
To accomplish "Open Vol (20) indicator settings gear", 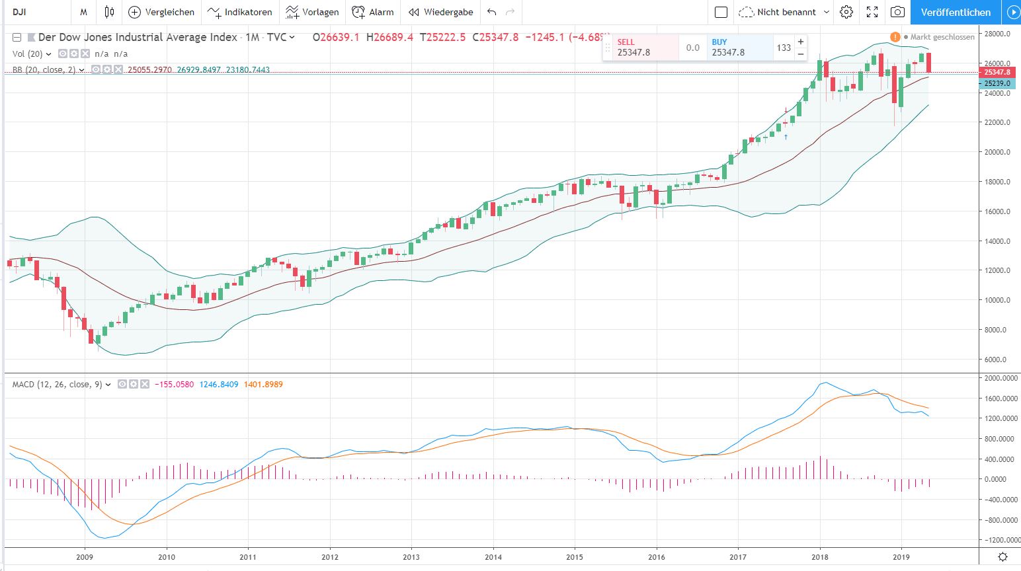I will pos(74,54).
